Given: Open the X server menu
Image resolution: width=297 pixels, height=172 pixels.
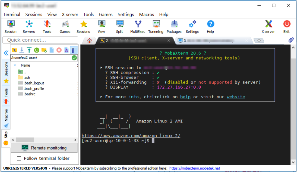Looking at the screenshot, I should [70, 15].
